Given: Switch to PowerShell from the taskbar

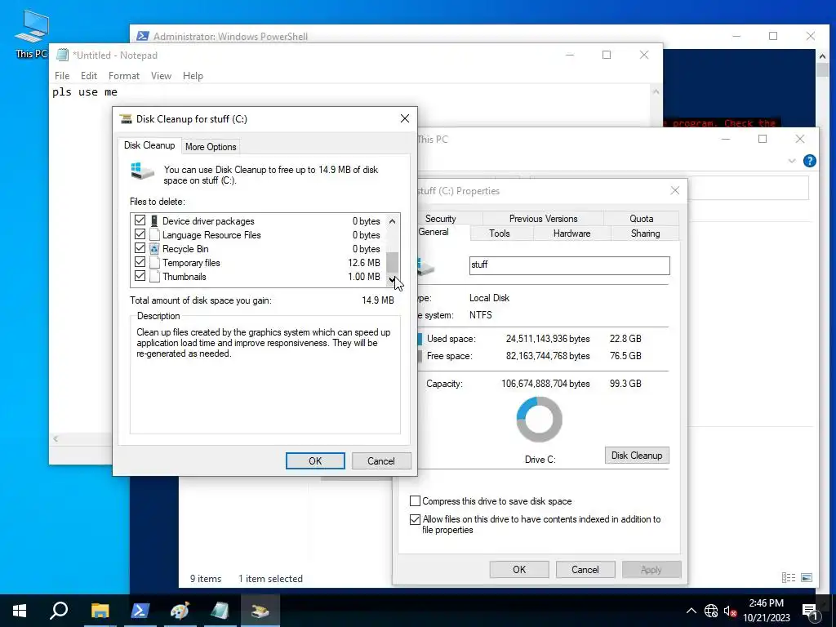Looking at the screenshot, I should (140, 611).
